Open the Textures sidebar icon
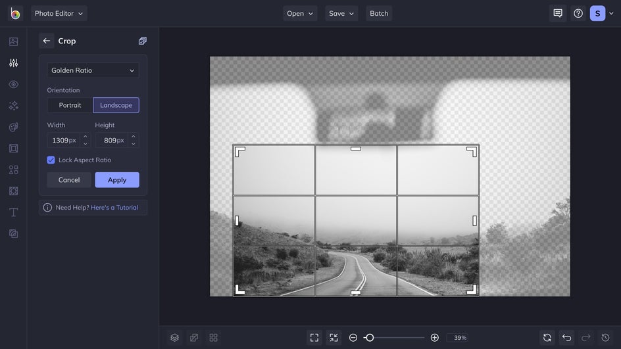Screen dimensions: 621x349 13,234
